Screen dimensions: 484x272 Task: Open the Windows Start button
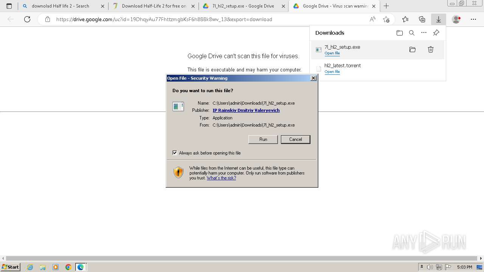tap(11, 267)
